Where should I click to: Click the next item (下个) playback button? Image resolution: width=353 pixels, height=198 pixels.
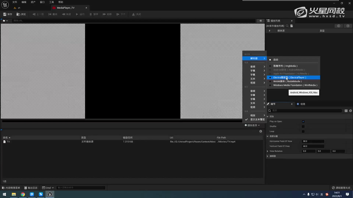click(x=121, y=14)
